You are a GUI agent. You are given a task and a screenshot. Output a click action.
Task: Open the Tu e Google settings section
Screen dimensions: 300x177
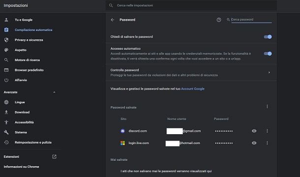(x=24, y=20)
